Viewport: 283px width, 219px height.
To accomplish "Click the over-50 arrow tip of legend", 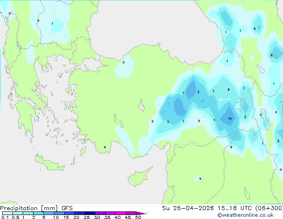I will click(x=141, y=213).
